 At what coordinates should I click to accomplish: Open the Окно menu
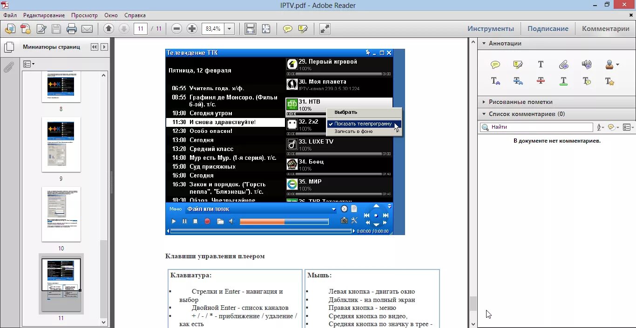[111, 15]
